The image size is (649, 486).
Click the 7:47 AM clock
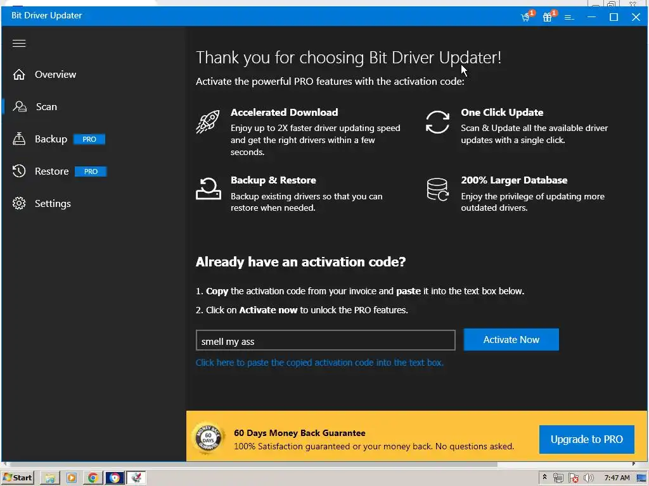pyautogui.click(x=617, y=478)
